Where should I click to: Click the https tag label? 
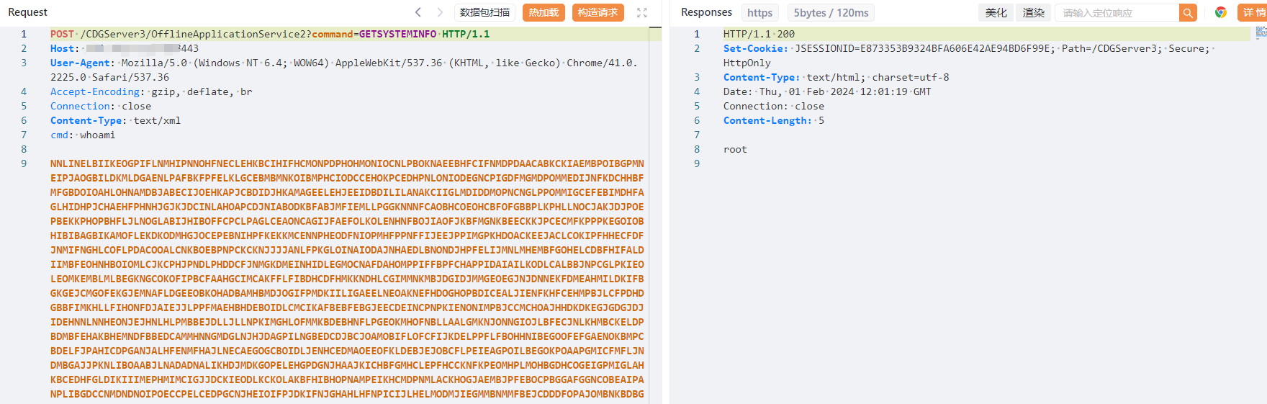759,12
